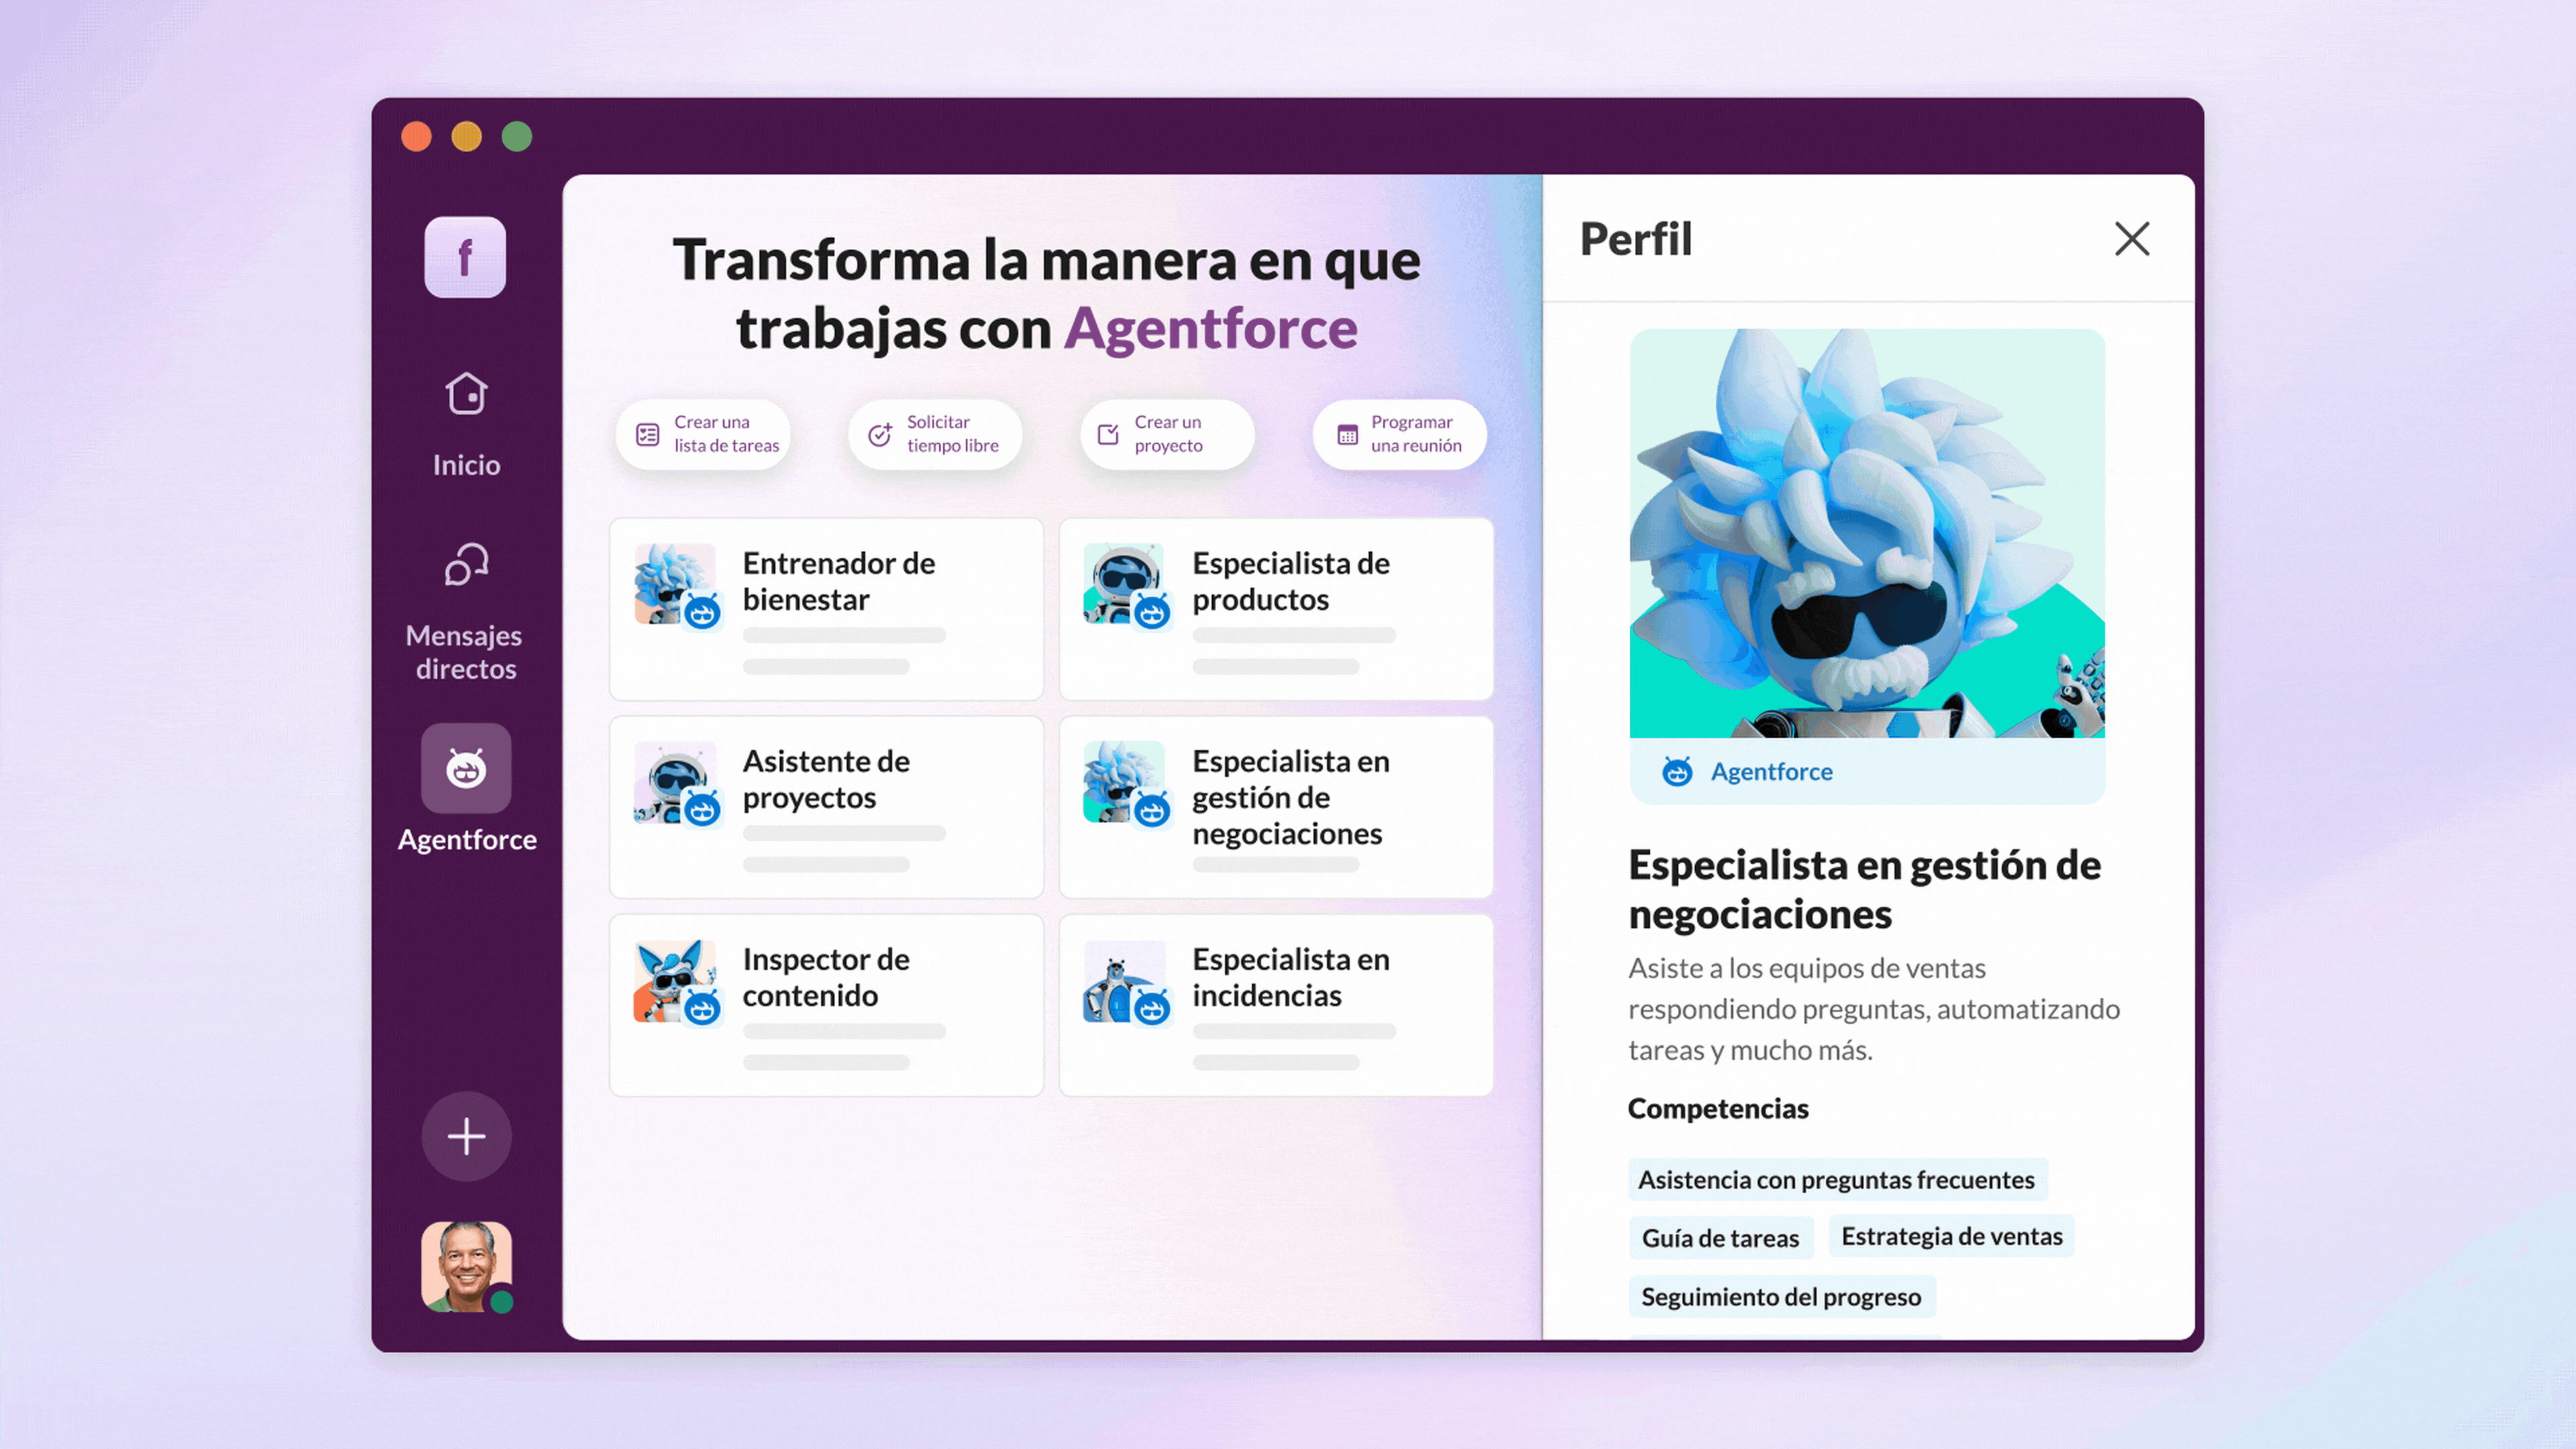The width and height of the screenshot is (2576, 1449).
Task: Click the Inicio home icon
Action: point(466,393)
